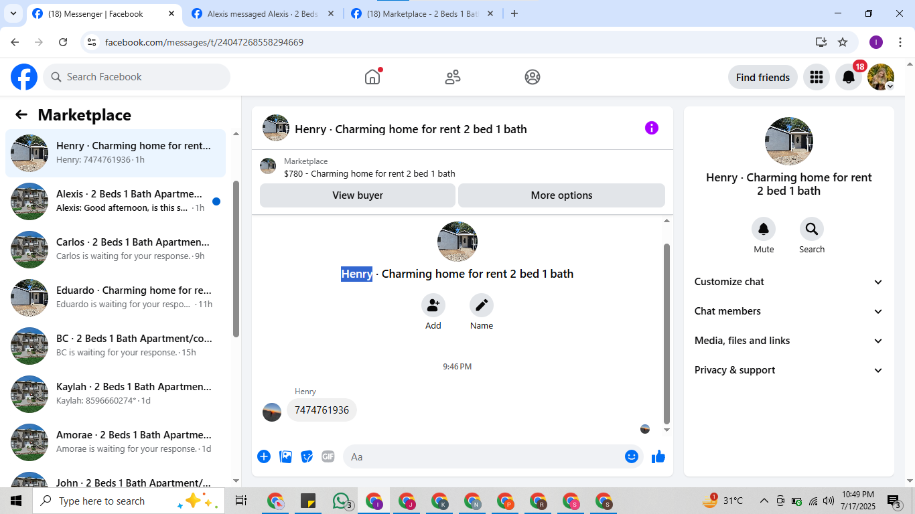Edit the chat name with pencil icon
The width and height of the screenshot is (915, 514).
coord(482,305)
